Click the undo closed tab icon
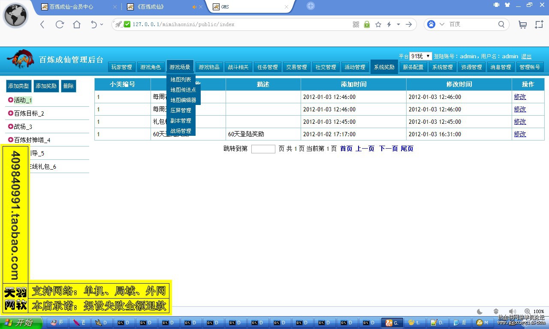The width and height of the screenshot is (549, 329). tap(94, 24)
